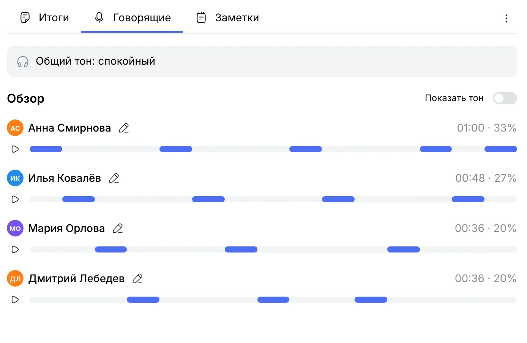The image size is (527, 343).
Task: Click Дмитрий Лебедев's 00:36 · 20% stat
Action: [x=486, y=278]
